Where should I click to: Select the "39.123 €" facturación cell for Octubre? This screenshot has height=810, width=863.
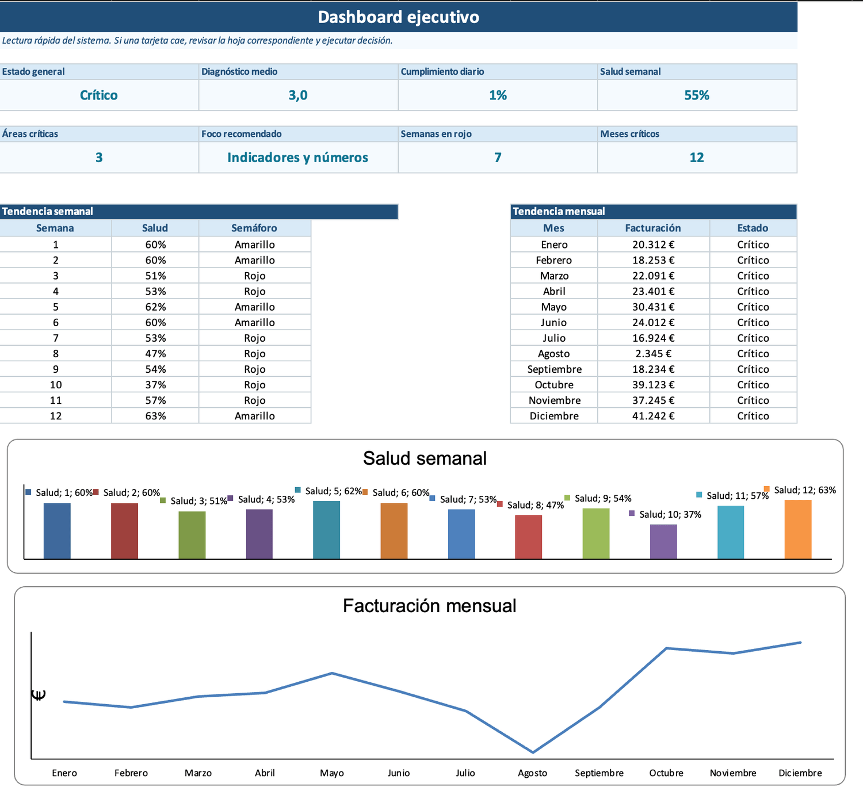coord(654,384)
